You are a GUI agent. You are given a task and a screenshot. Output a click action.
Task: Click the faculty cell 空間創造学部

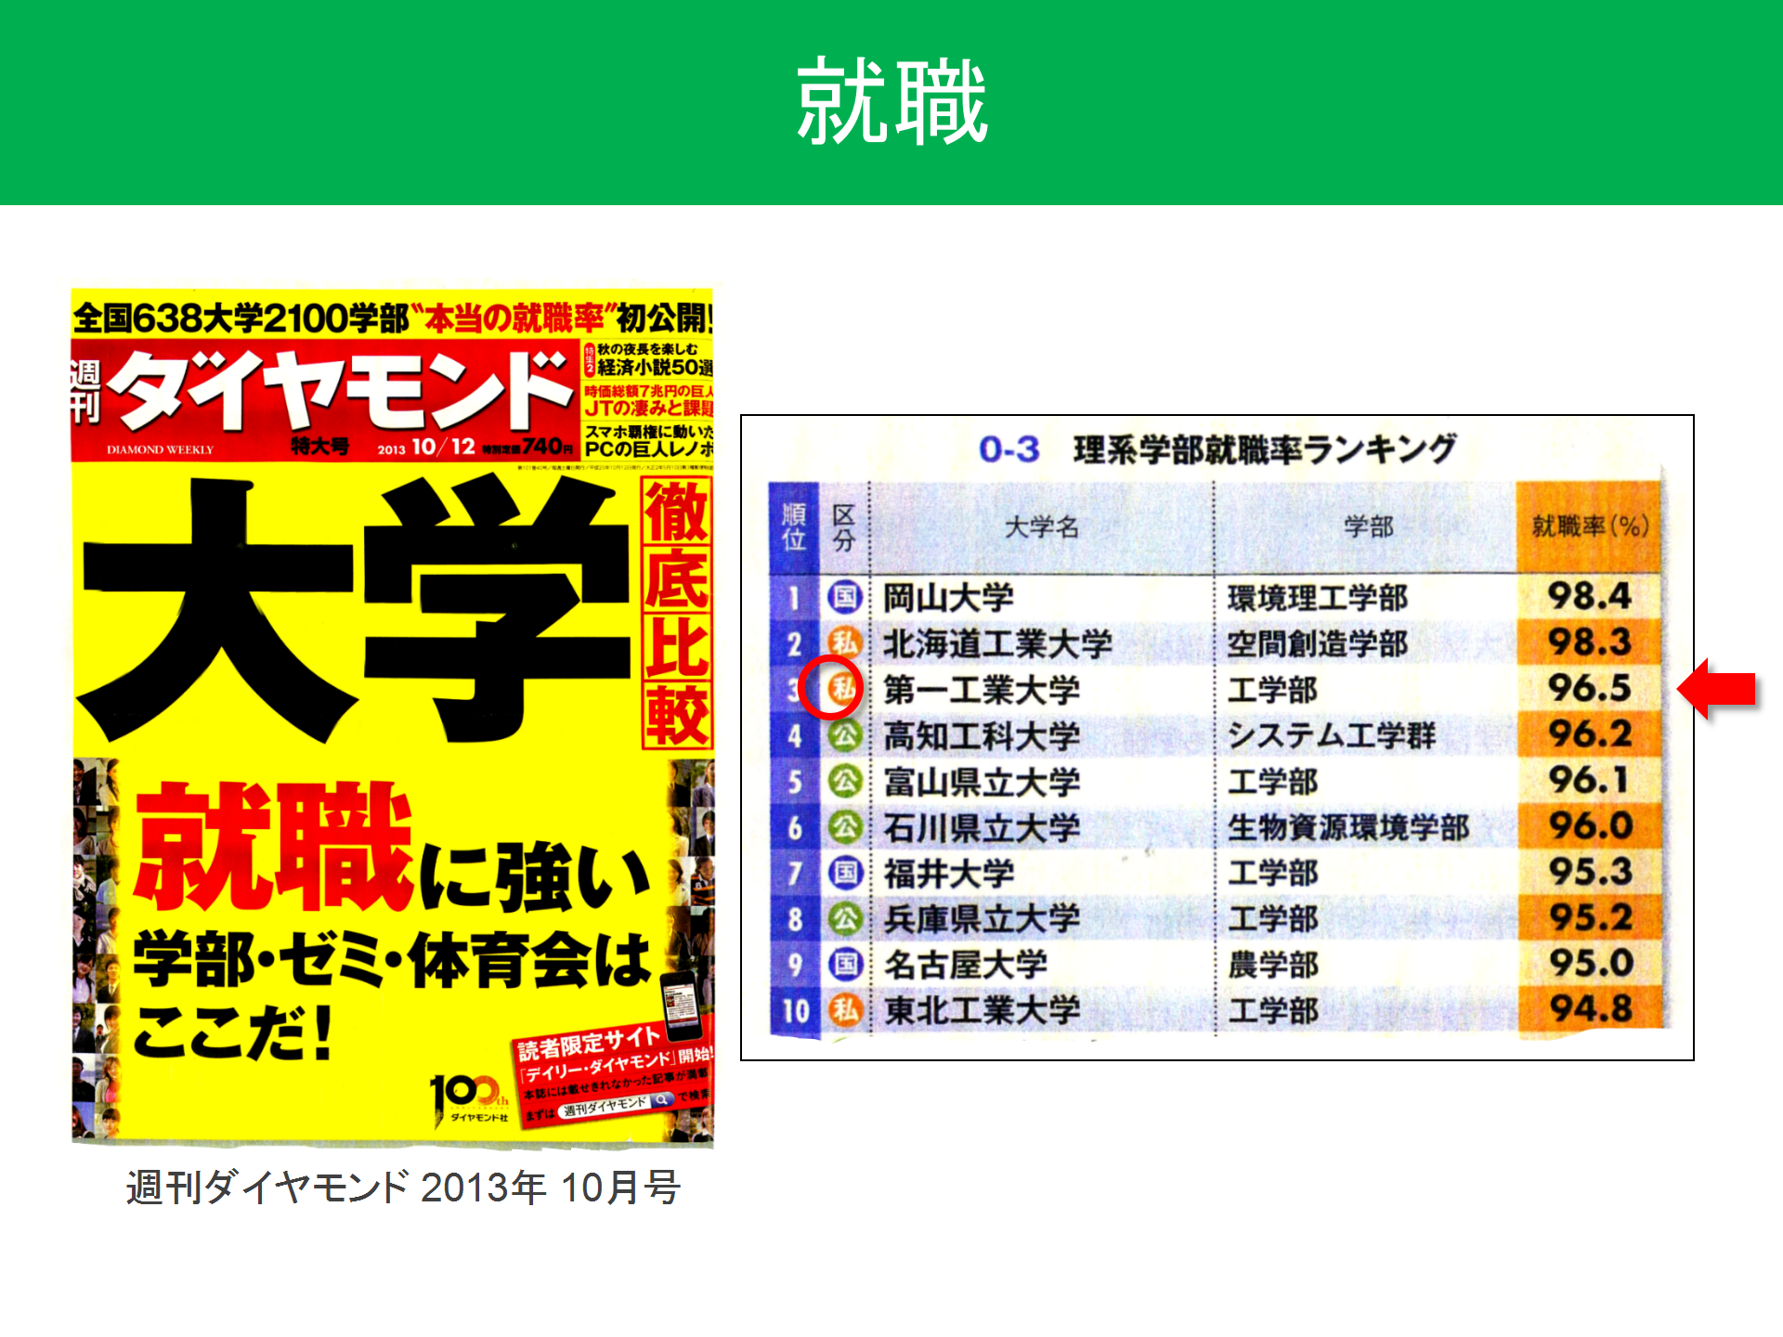coord(1318,643)
